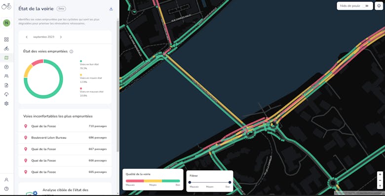Click the Moyen label under Filtrer
385x196 pixels.
(210, 187)
